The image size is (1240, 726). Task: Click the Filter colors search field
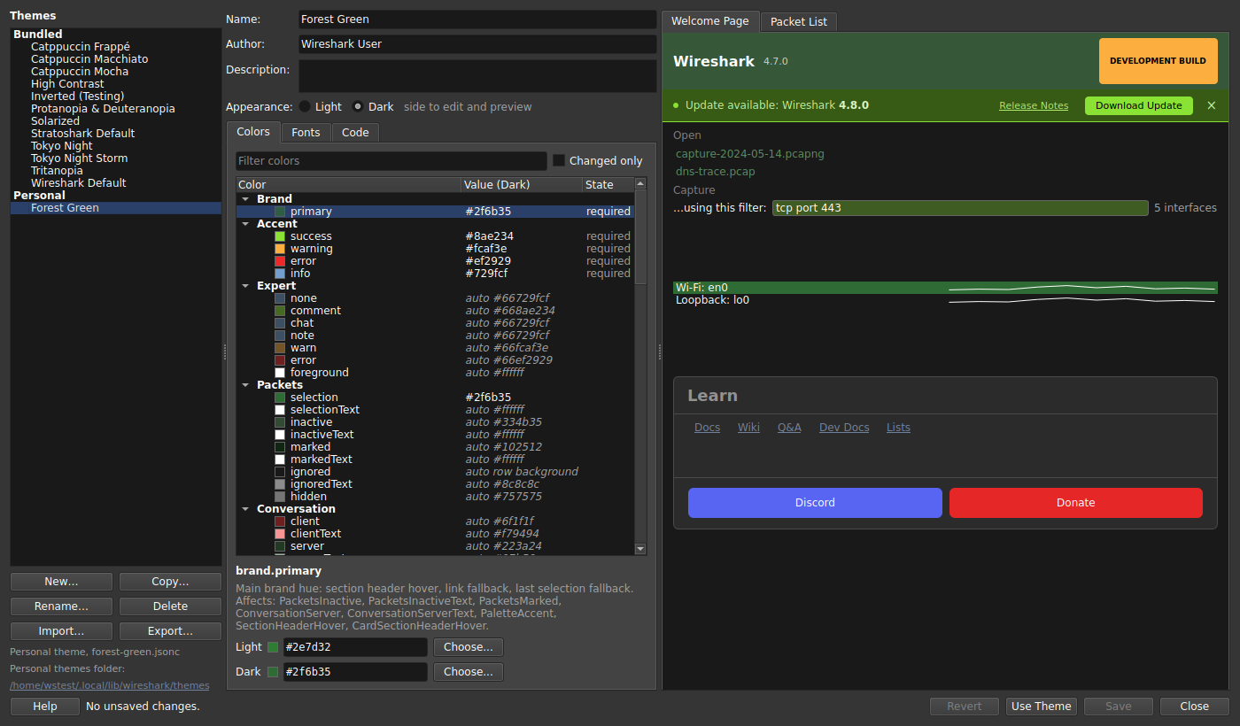pyautogui.click(x=391, y=161)
